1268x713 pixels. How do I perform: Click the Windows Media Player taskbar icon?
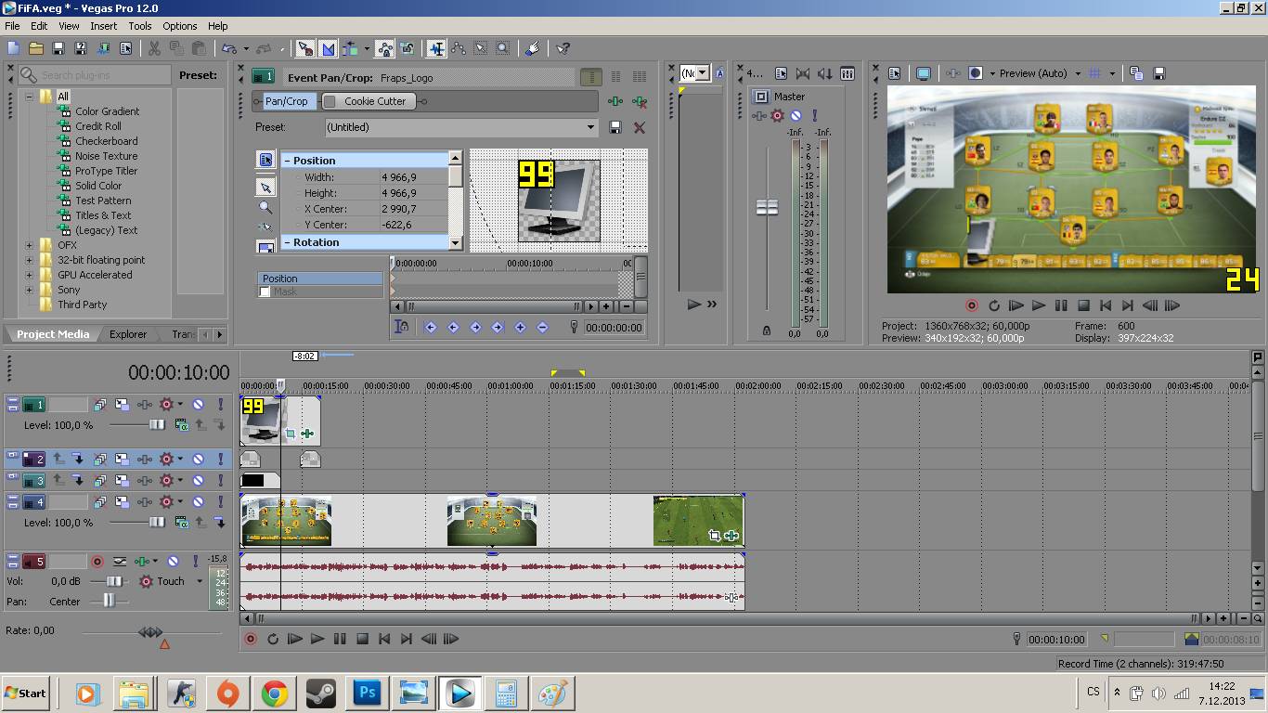(x=86, y=694)
